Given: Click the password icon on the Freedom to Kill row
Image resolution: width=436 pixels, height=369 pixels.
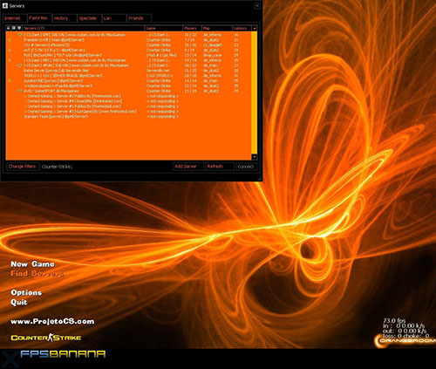Looking at the screenshot, I should point(10,40).
